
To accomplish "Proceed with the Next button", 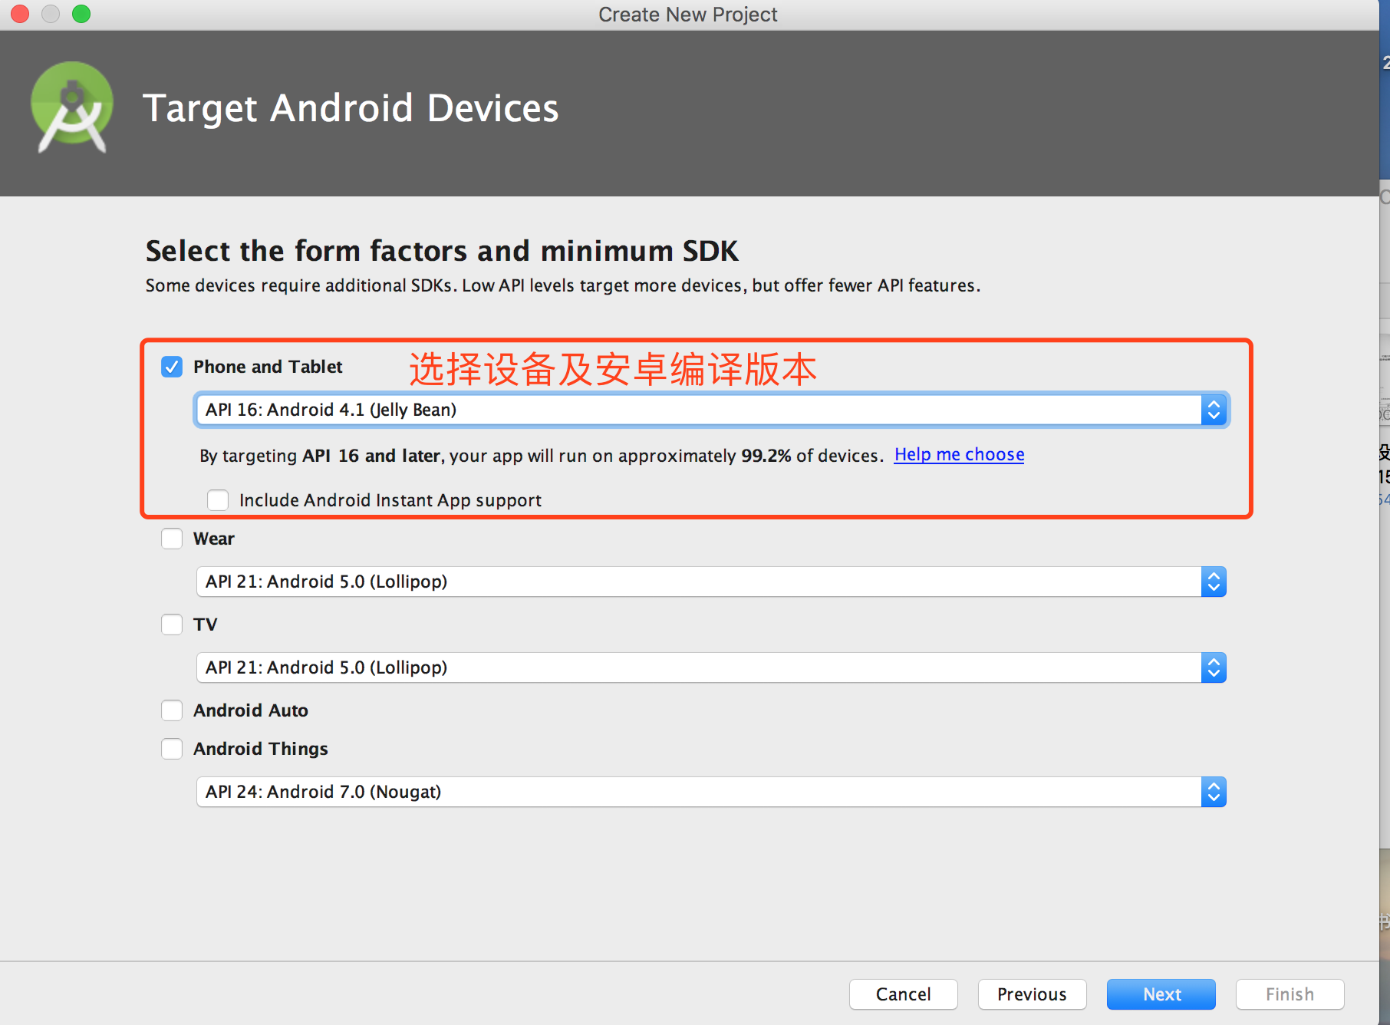I will 1161,994.
